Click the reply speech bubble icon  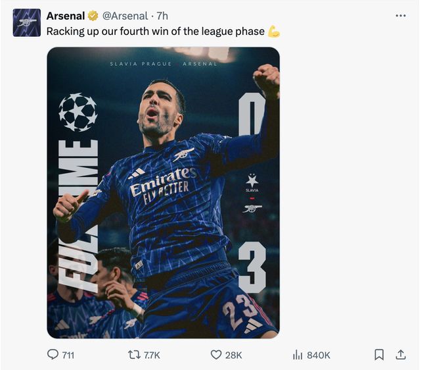[x=53, y=354]
